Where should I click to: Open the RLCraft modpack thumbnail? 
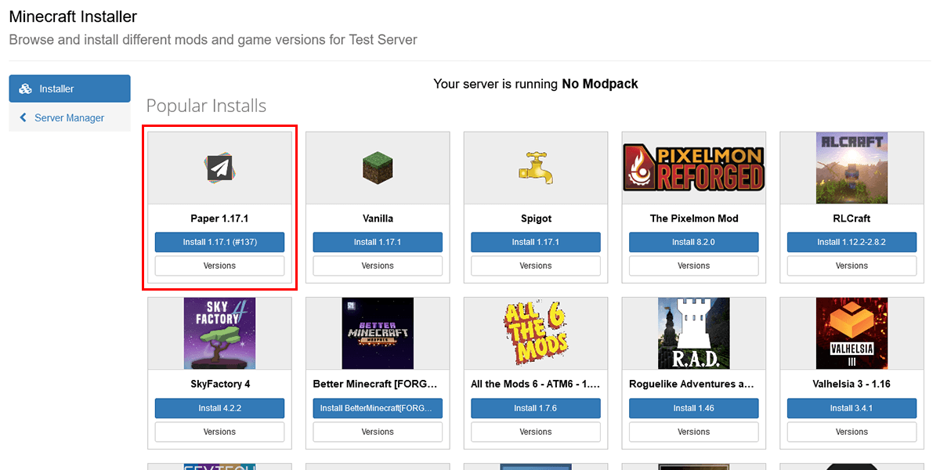(x=851, y=168)
